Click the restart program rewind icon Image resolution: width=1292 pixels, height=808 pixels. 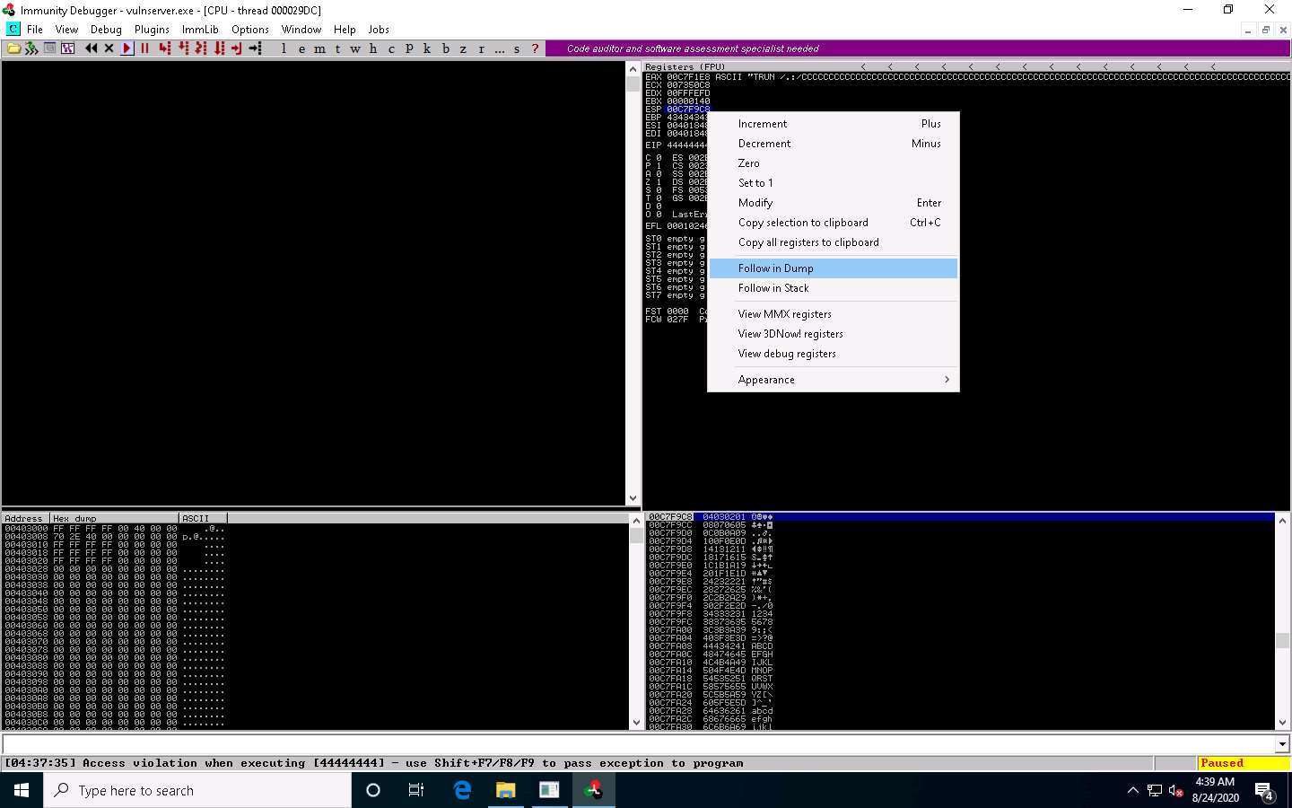[91, 48]
